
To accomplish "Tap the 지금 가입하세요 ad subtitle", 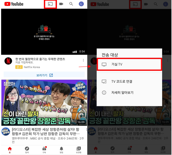I will point(24,62).
